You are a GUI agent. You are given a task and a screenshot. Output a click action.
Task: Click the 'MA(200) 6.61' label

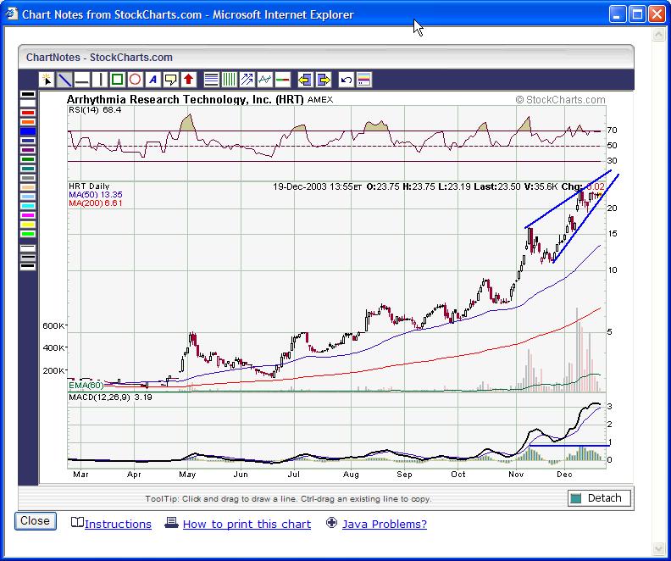click(96, 203)
